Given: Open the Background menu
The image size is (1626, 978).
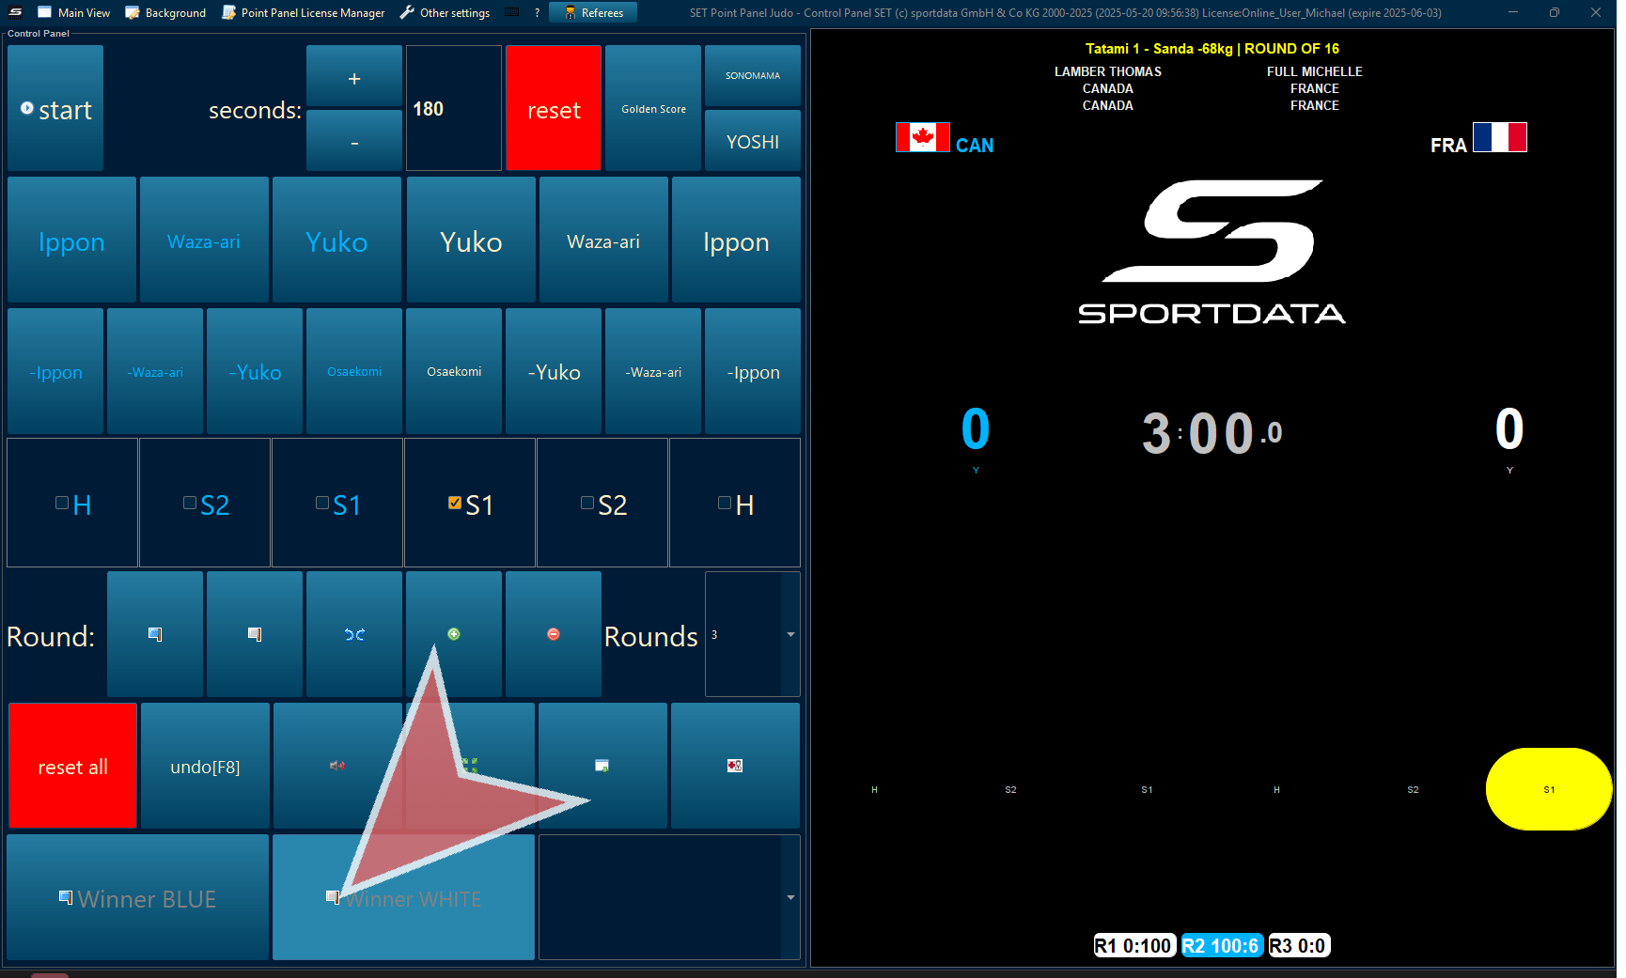Looking at the screenshot, I should 165,12.
